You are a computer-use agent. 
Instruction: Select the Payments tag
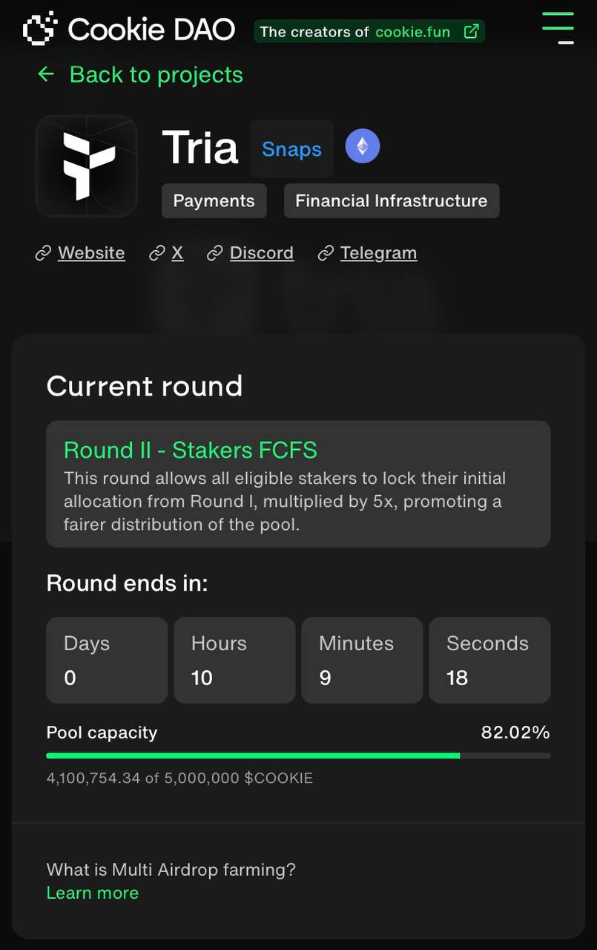click(x=214, y=201)
